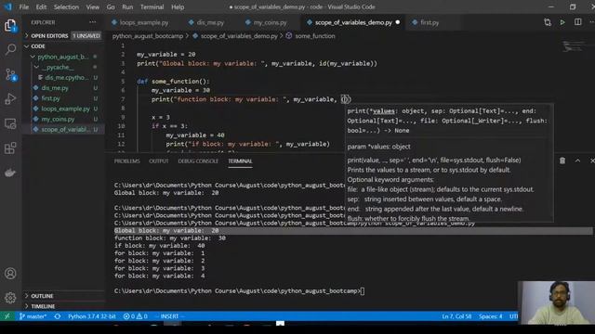Open the Go menu
The image size is (595, 334).
(111, 6)
